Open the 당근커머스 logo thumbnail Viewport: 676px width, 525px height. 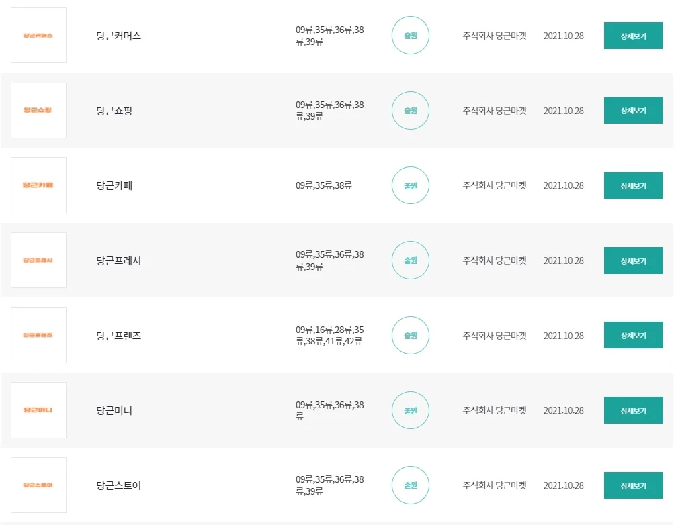[38, 36]
